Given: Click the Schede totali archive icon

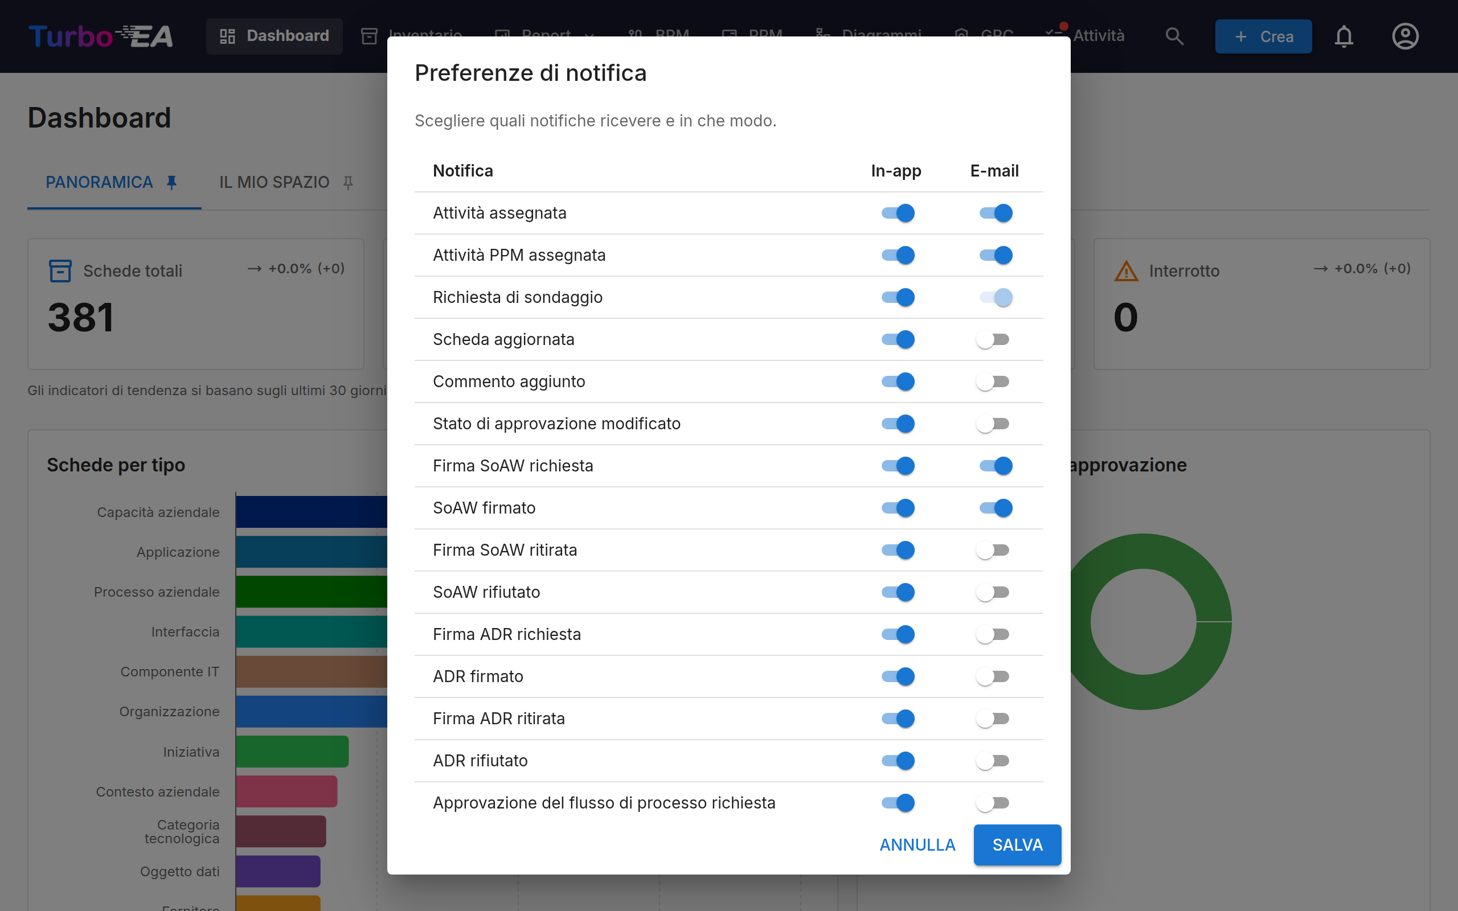Looking at the screenshot, I should [60, 270].
